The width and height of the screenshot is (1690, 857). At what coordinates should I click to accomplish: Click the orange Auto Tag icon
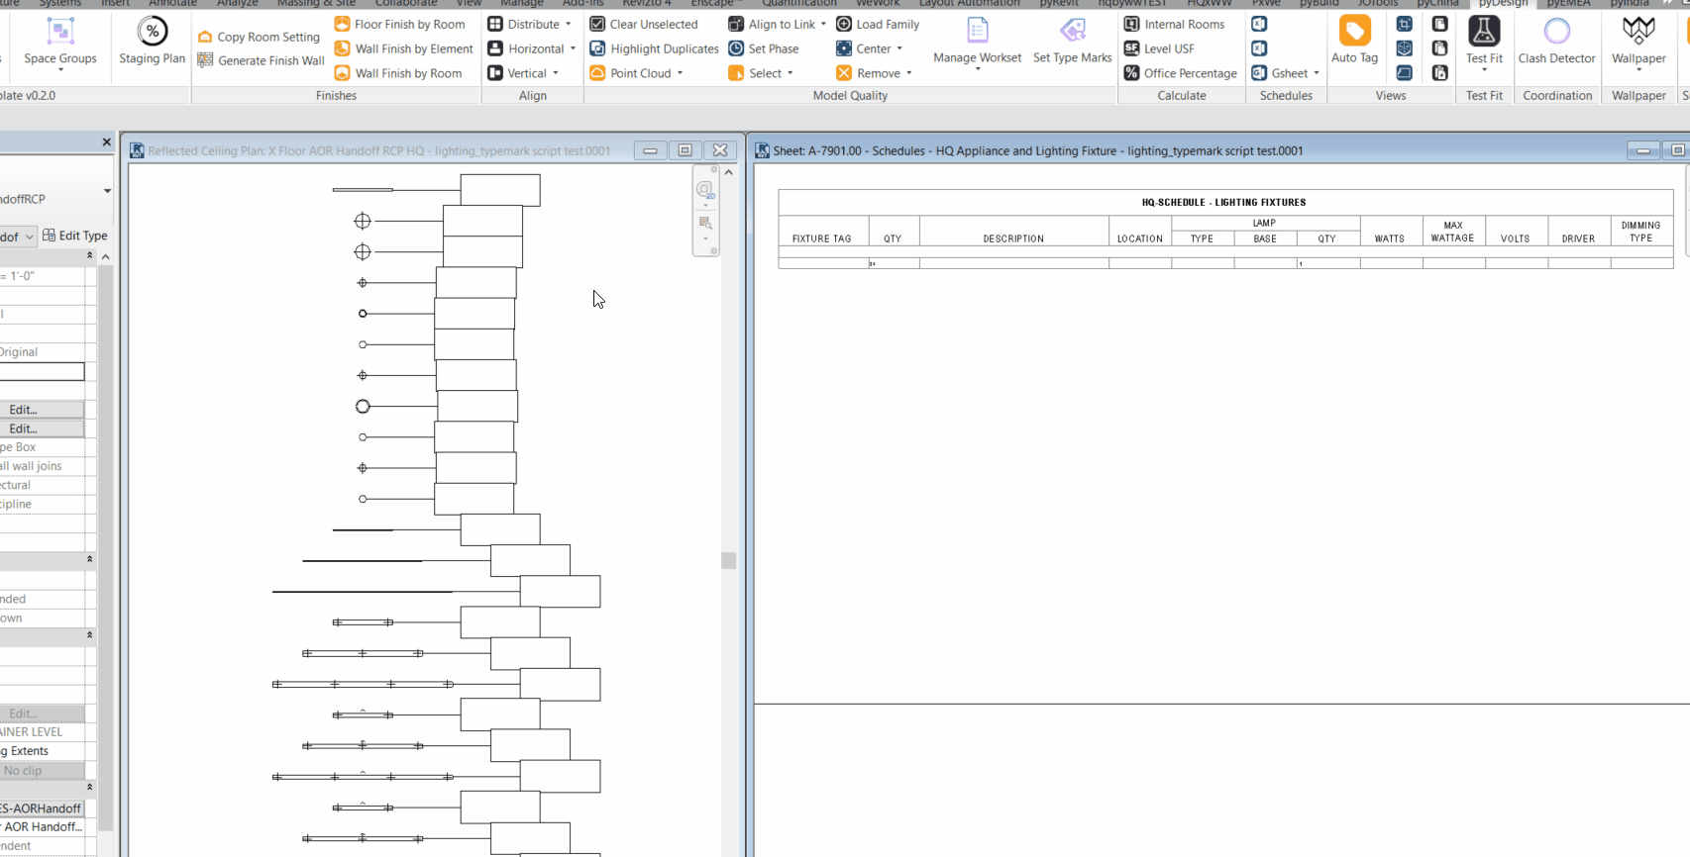click(1354, 31)
